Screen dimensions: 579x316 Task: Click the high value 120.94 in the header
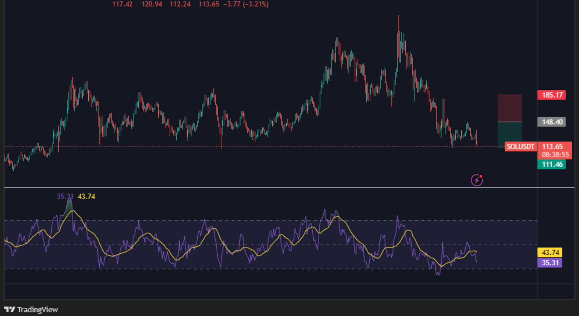click(151, 4)
